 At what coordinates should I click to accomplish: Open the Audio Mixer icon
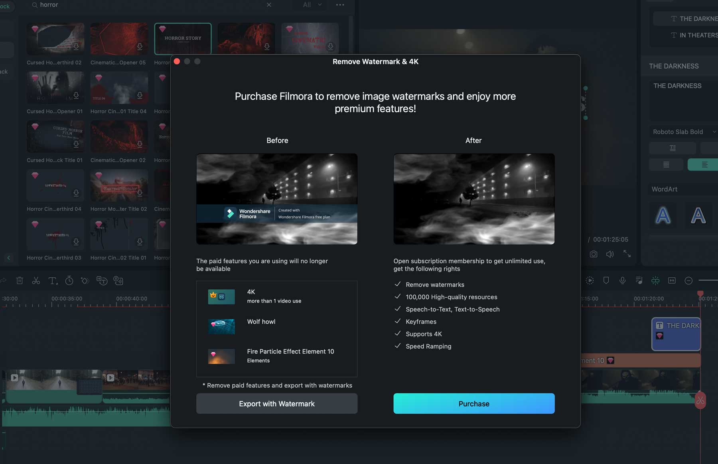coord(639,280)
